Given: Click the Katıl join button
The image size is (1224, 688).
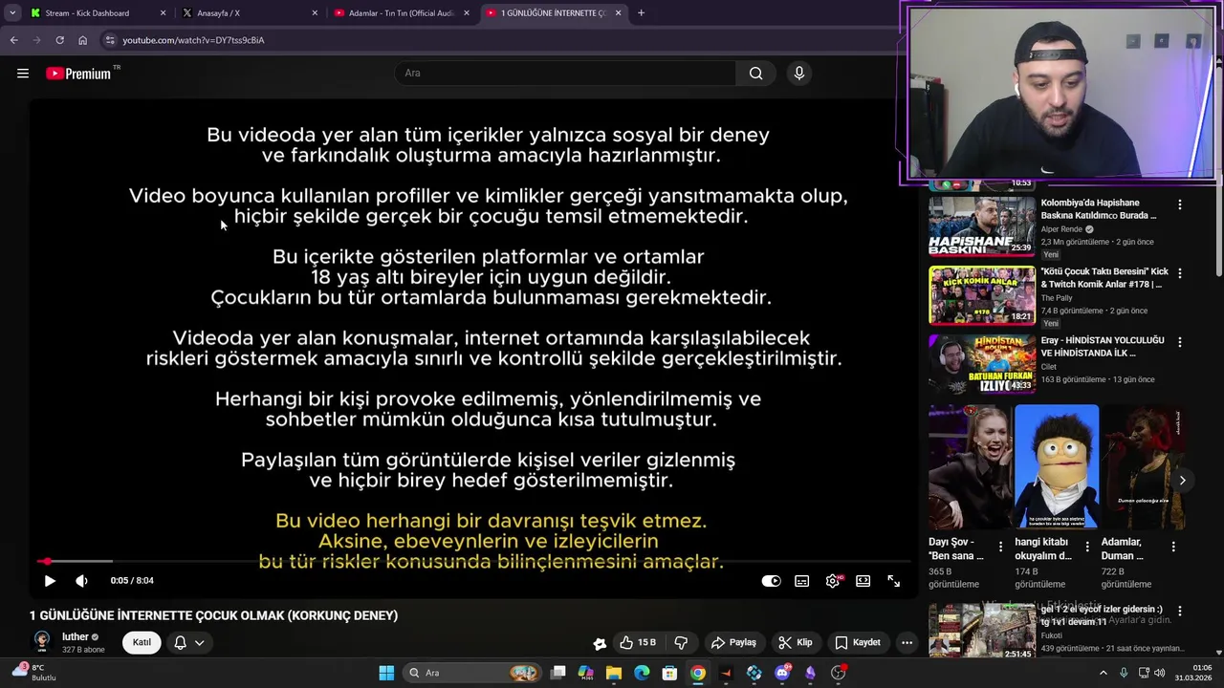Looking at the screenshot, I should tap(142, 642).
